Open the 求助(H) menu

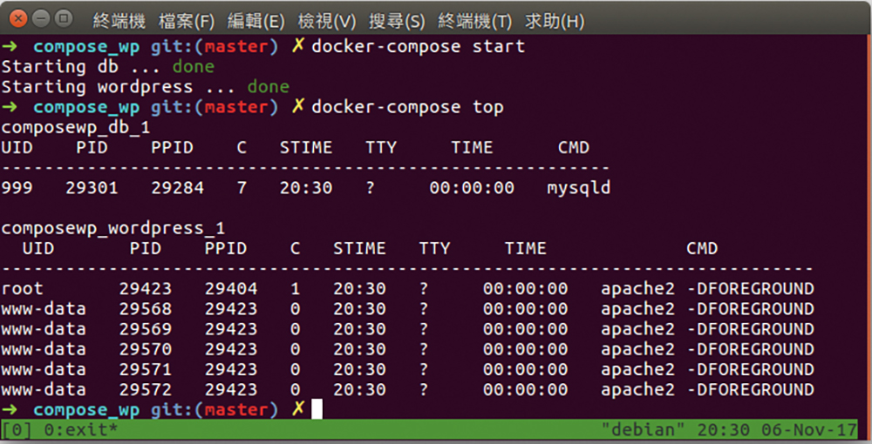point(555,21)
